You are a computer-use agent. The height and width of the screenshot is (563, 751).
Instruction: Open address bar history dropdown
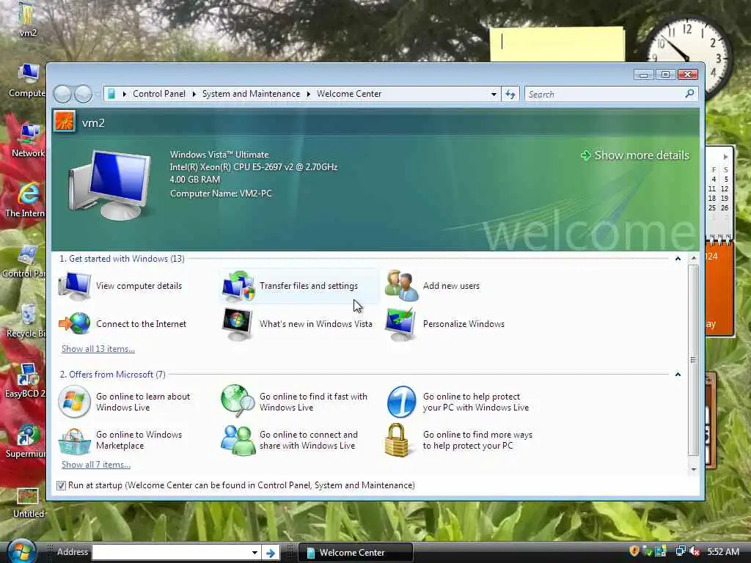(x=494, y=95)
